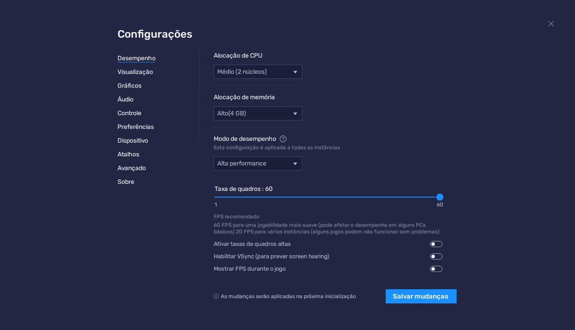Click the Taxa de quadros slider handle
This screenshot has width=575, height=330.
pos(440,197)
